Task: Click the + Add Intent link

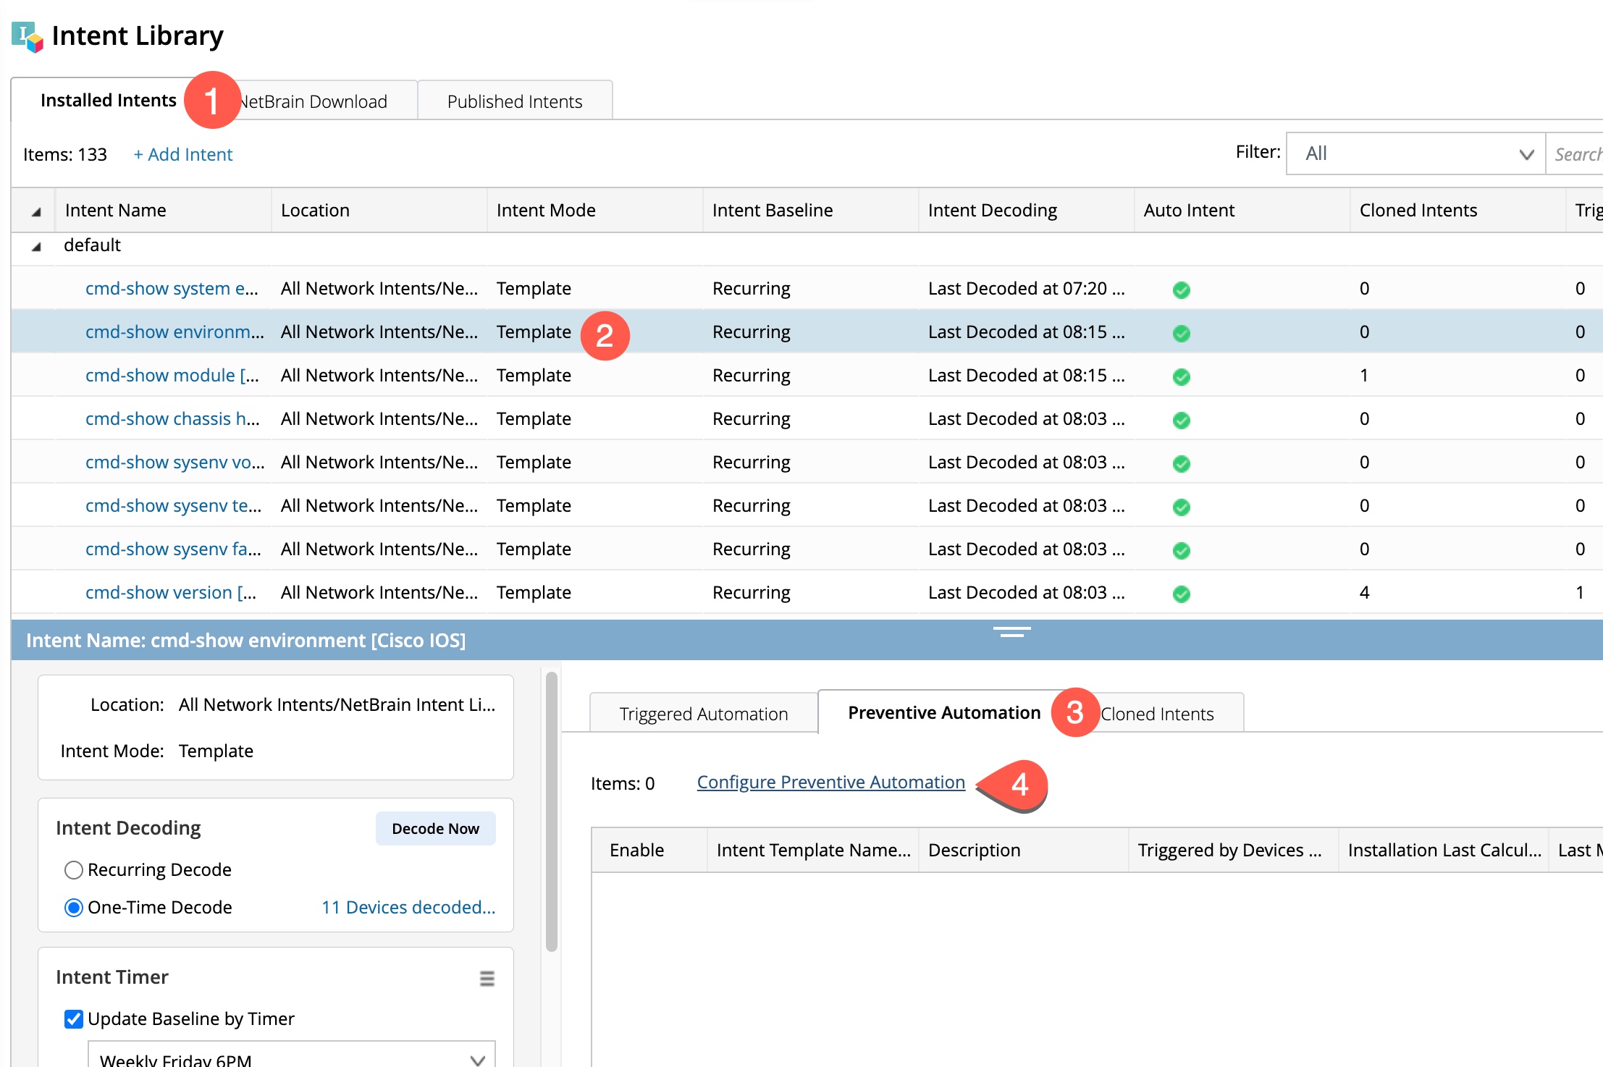Action: click(x=183, y=154)
